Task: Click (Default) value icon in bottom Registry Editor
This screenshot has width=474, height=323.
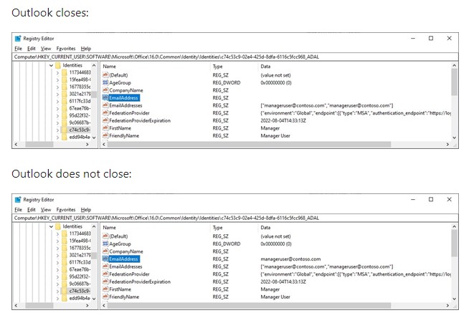Action: point(106,236)
